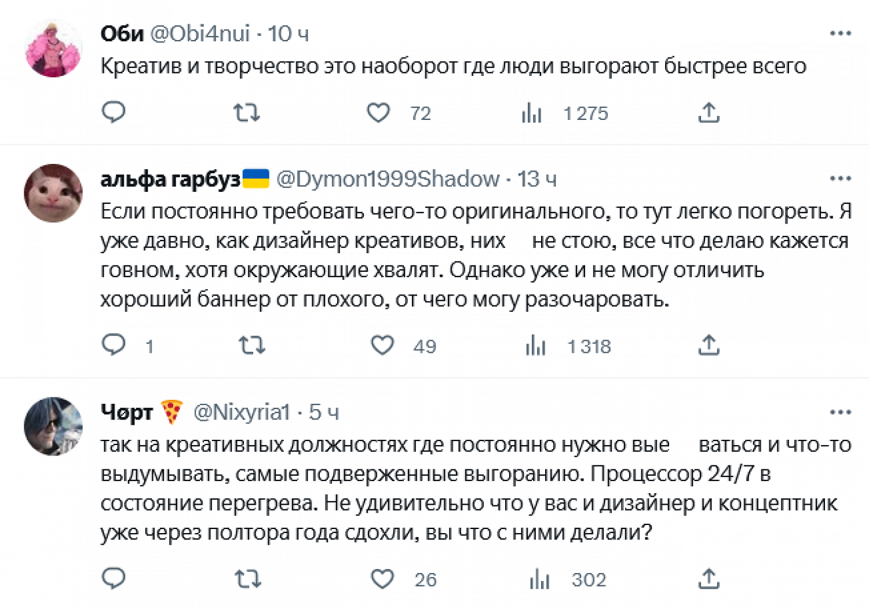Open more options on Чөрт's tweet
The width and height of the screenshot is (869, 609).
840,413
